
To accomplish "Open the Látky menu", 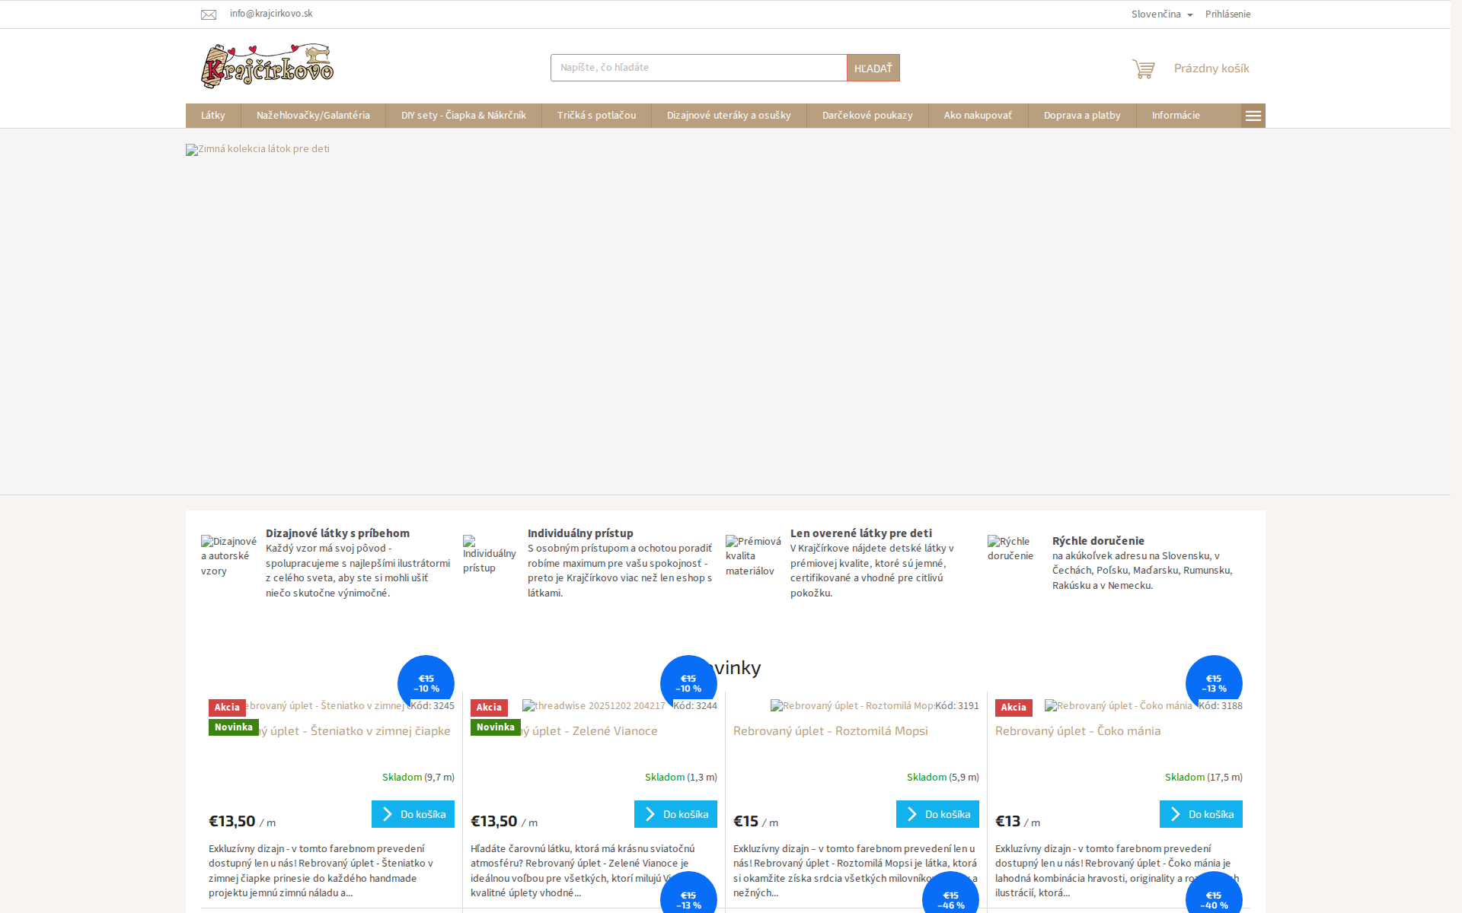I will (213, 116).
